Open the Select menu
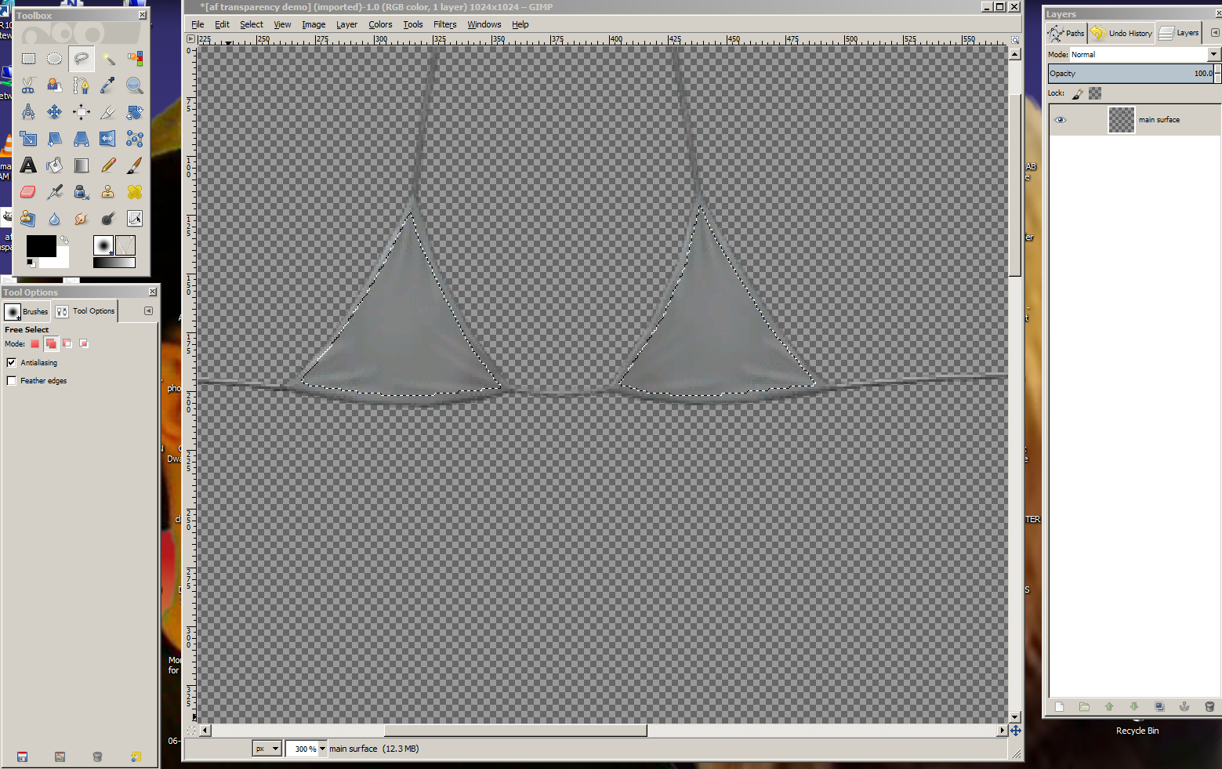This screenshot has width=1222, height=769. click(252, 24)
